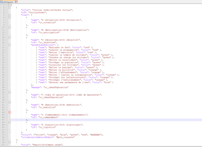Click the "Prendre en charge les victimes" text
The image size is (202, 147).
click(68, 58)
